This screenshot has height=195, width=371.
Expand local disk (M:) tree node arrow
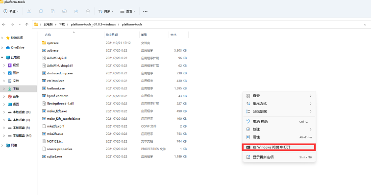(4, 136)
